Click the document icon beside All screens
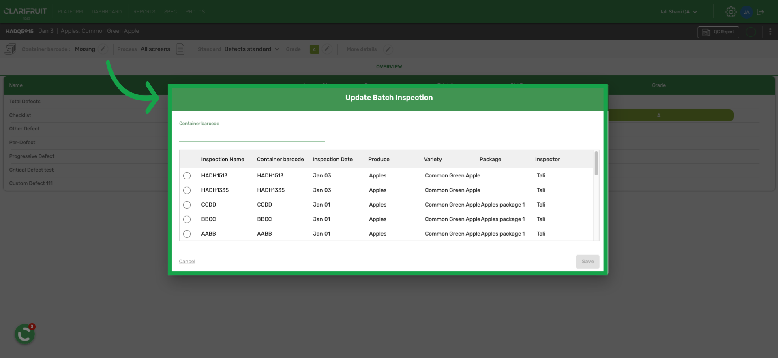The image size is (778, 358). click(x=180, y=49)
